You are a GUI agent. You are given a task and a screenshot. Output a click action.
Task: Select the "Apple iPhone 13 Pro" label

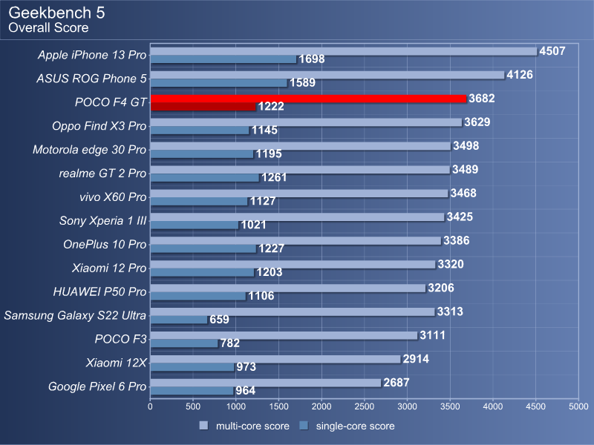(x=92, y=55)
